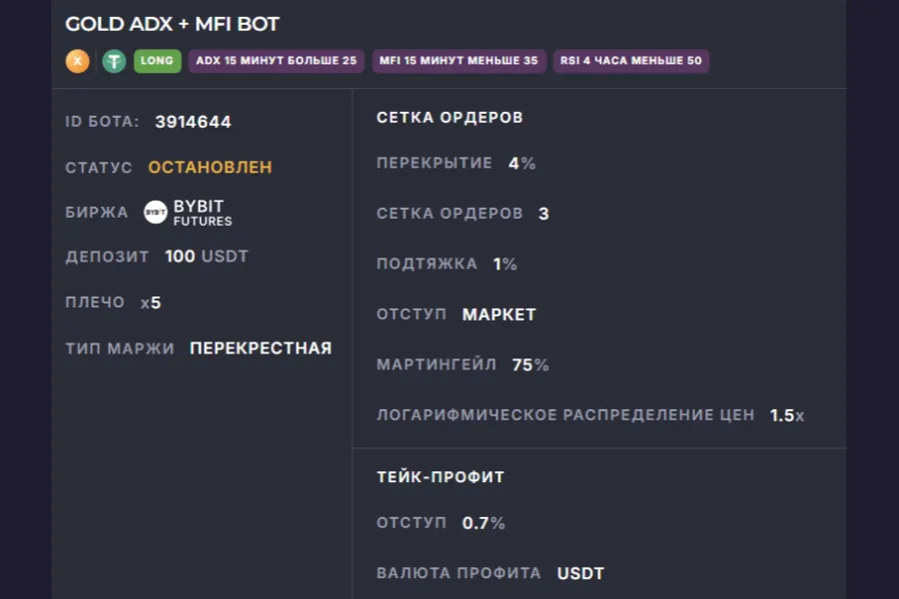Click the ПЛЕЧО x5 leverage field

(x=150, y=301)
